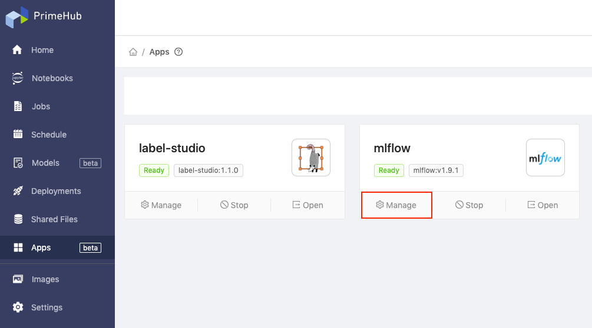
Task: Click the beta badge beside Models
Action: [90, 163]
